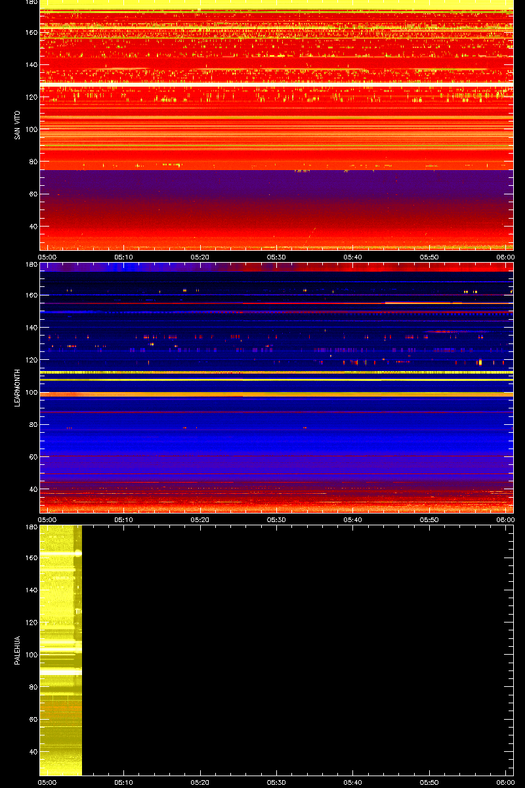Click the 100 tick on Palehua axis

coord(31,654)
